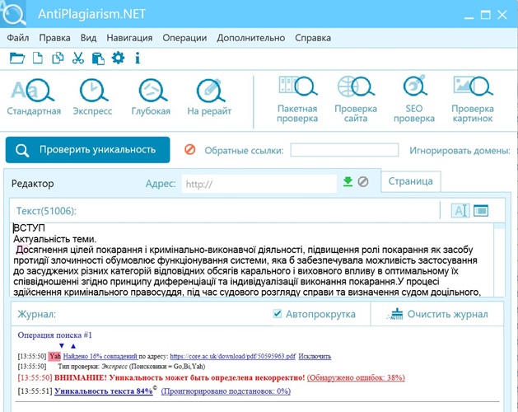This screenshot has width=518, height=412.
Task: Open Уникальность текста 84% link
Action: [x=104, y=391]
